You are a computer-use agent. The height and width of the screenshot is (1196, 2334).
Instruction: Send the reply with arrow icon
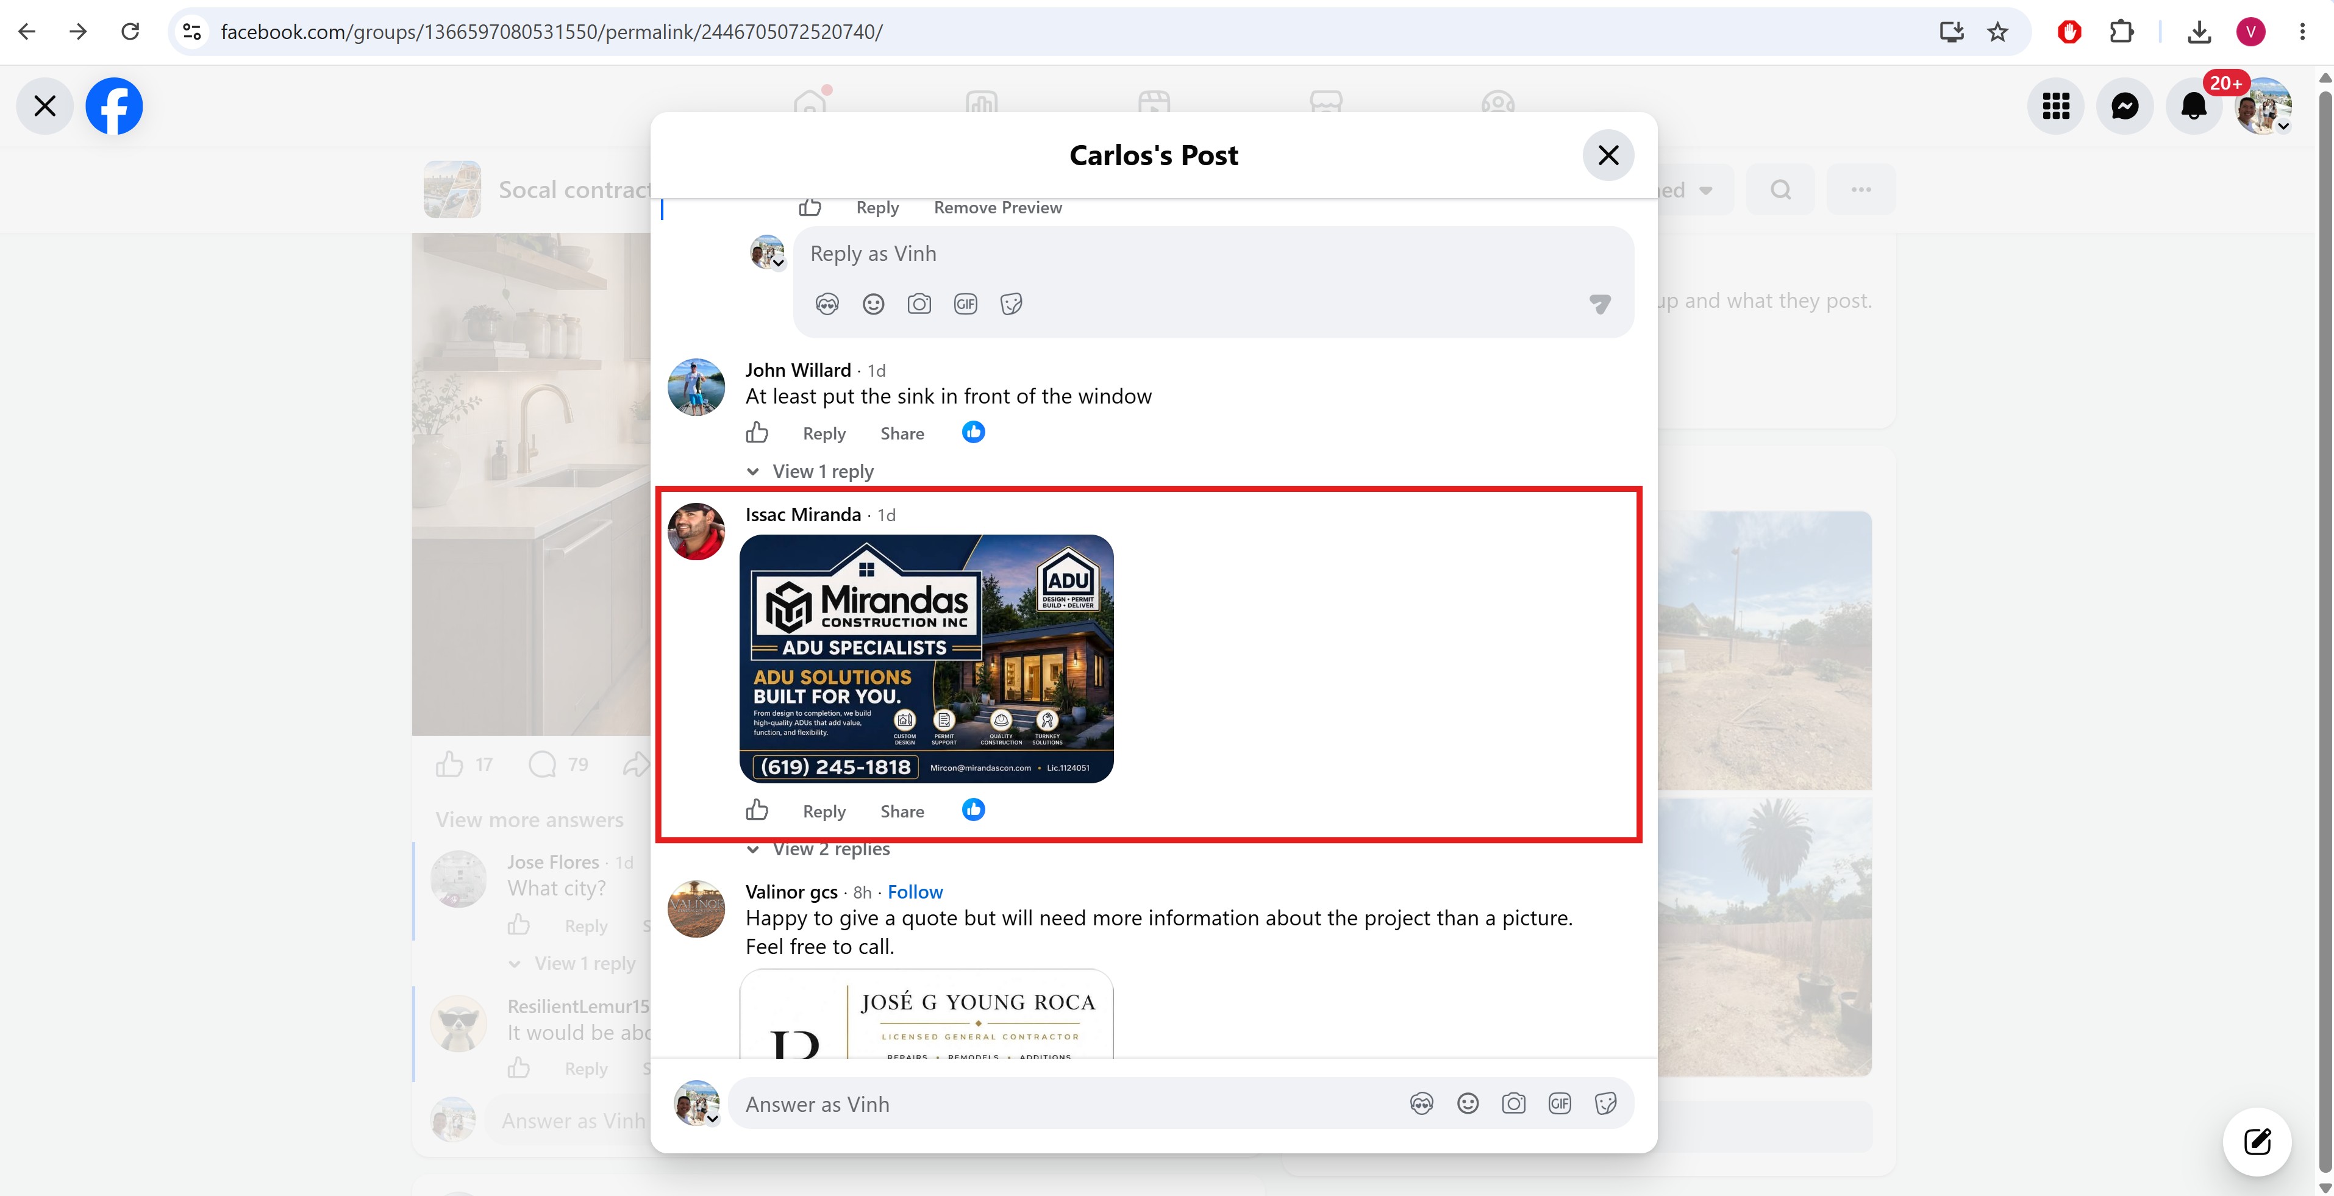[x=1600, y=304]
